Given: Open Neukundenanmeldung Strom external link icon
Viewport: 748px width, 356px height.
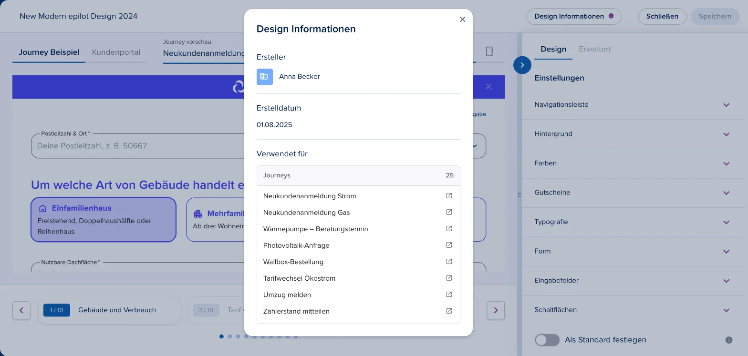Looking at the screenshot, I should coord(449,196).
